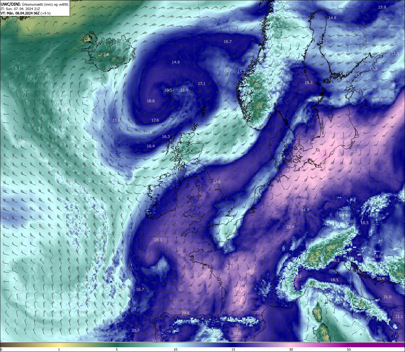Click the 11.6 value near Denmark
The image size is (405, 352).
(288, 142)
